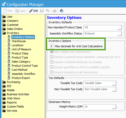The width and height of the screenshot is (126, 118).
Task: Click the Max decimals input field
Action: coord(52,46)
